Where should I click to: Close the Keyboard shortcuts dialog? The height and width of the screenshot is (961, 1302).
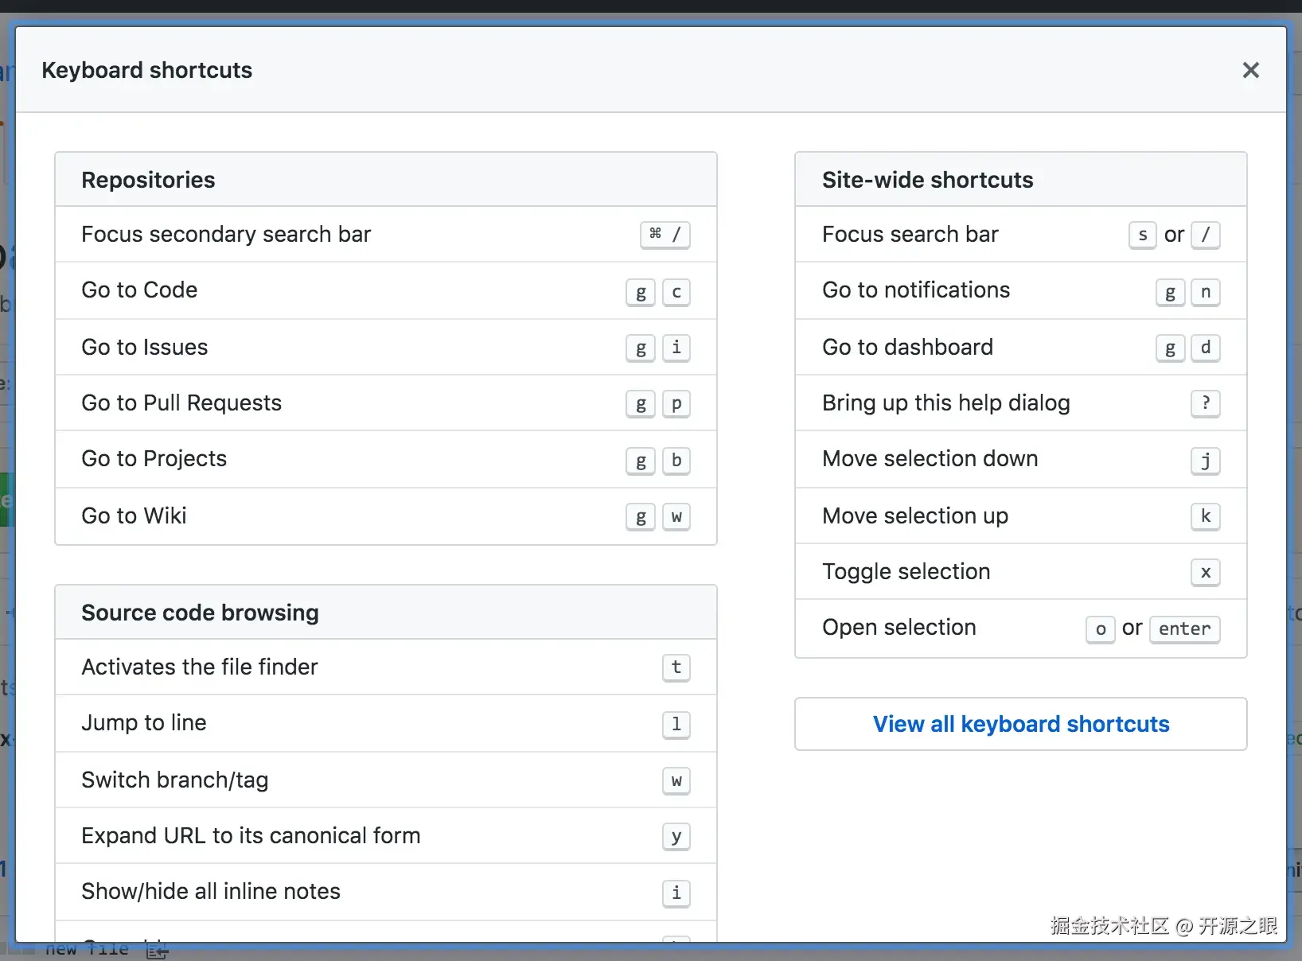click(1250, 71)
